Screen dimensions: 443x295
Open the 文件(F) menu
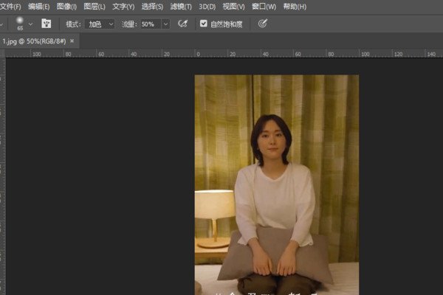coord(10,7)
